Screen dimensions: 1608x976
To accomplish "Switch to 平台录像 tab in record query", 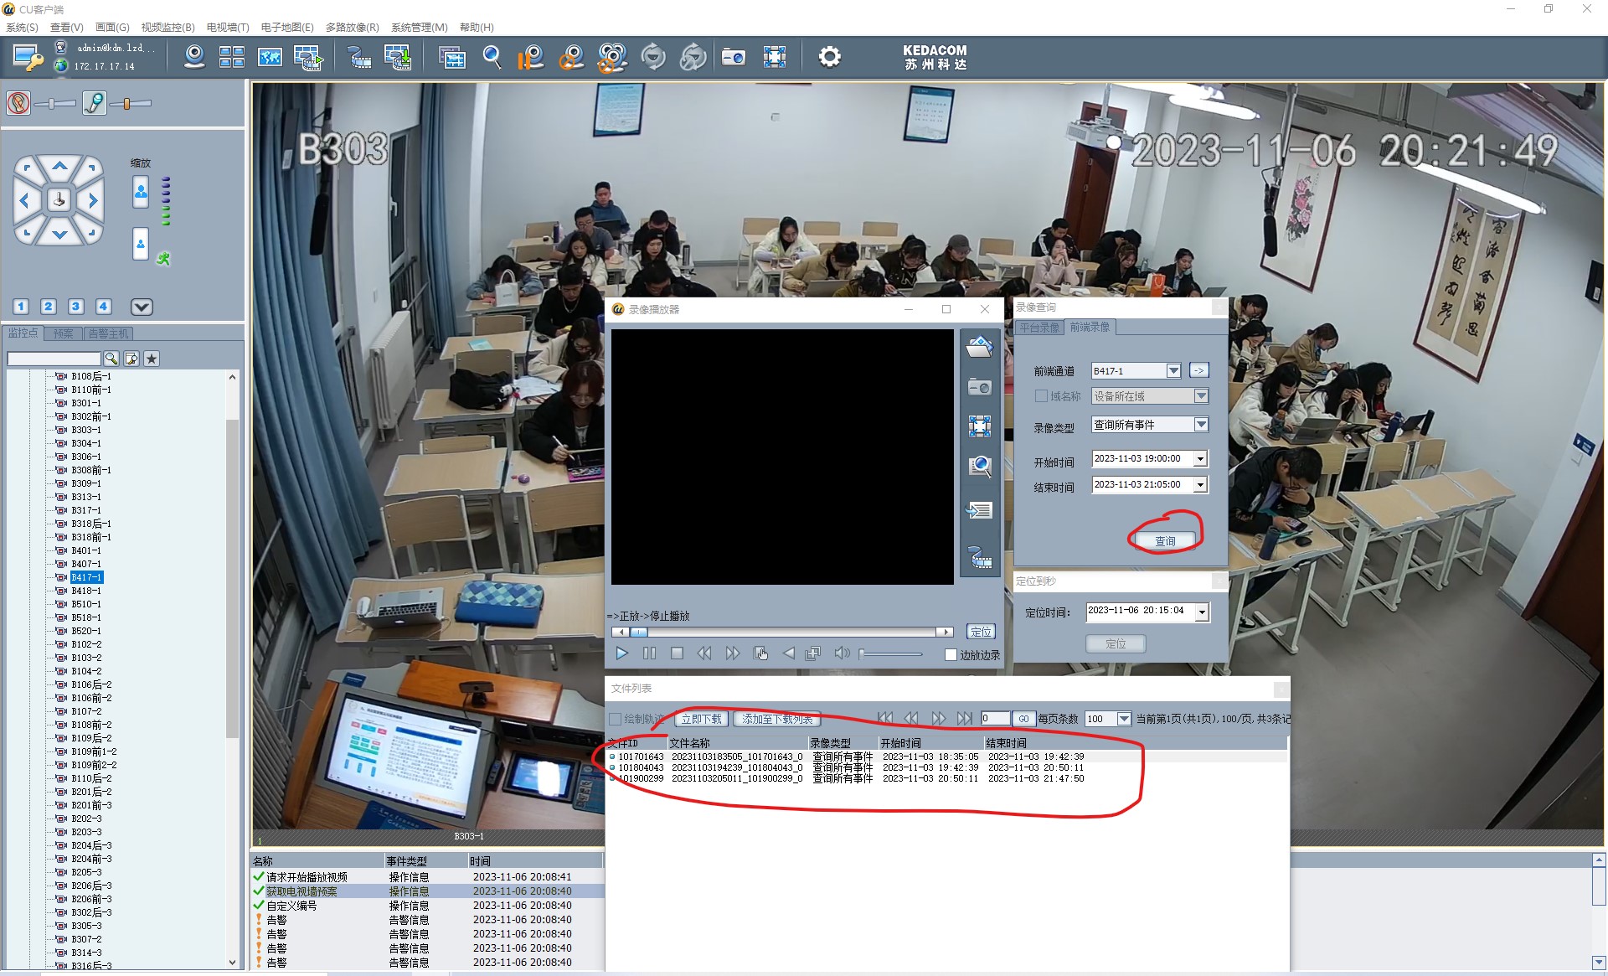I will pyautogui.click(x=1039, y=328).
